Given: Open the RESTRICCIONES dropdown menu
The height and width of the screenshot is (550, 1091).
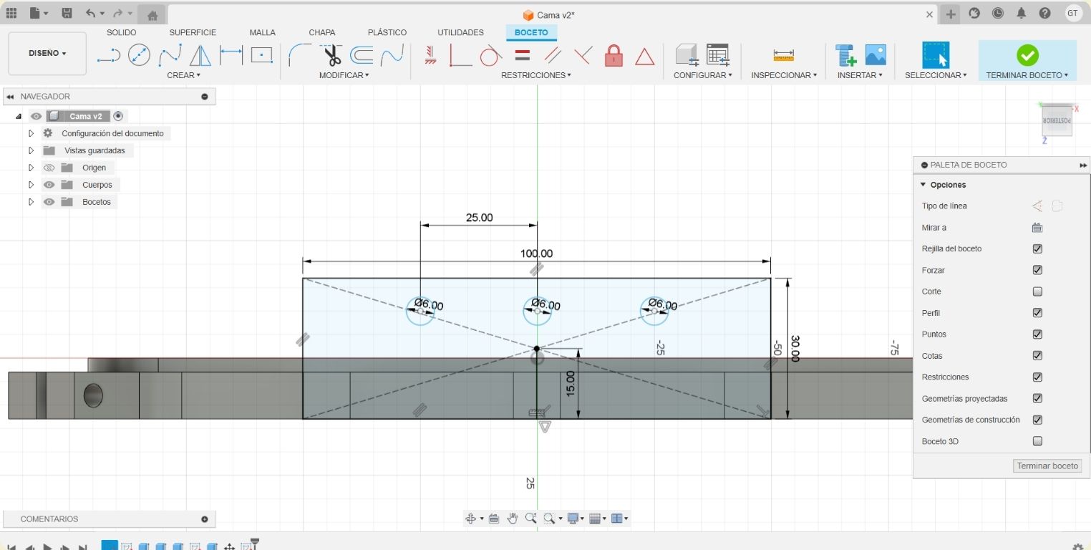Looking at the screenshot, I should point(536,75).
